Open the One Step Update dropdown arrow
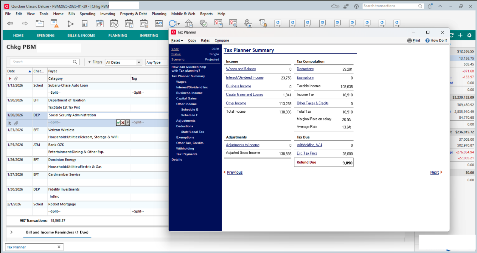The image size is (477, 253). click(x=178, y=24)
